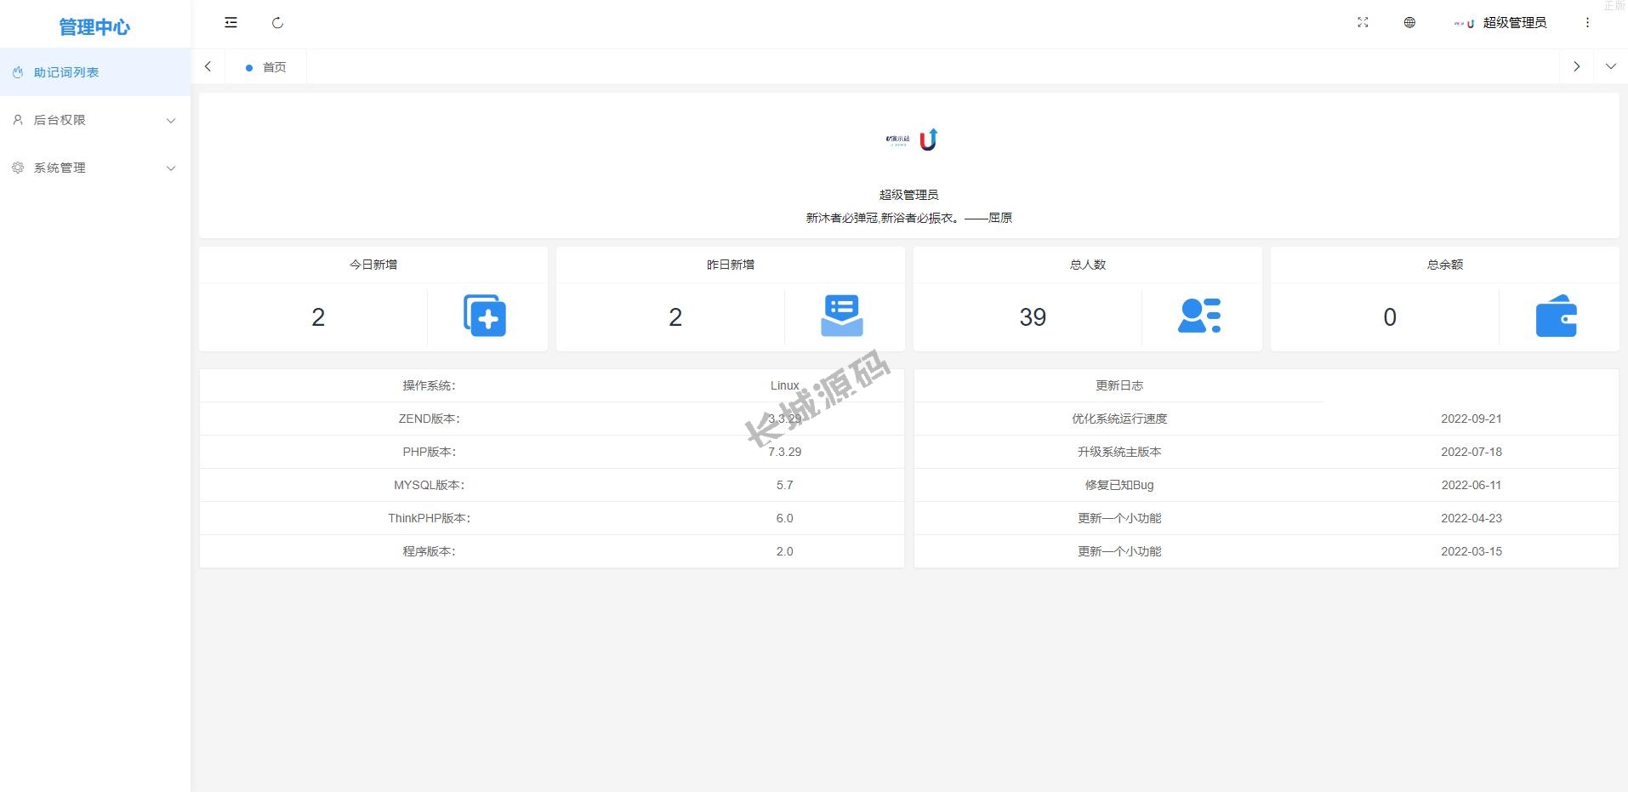Click the MYSQL版本 label
Image resolution: width=1628 pixels, height=792 pixels.
[429, 485]
